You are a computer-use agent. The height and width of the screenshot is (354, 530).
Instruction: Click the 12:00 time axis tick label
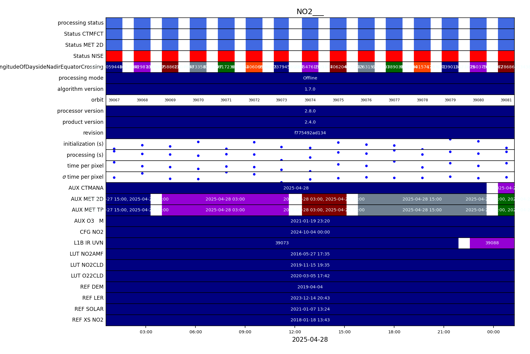pos(295,332)
